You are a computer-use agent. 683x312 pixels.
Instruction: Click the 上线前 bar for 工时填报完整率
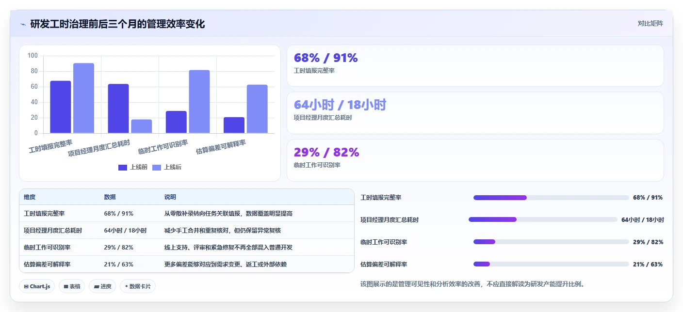61,107
